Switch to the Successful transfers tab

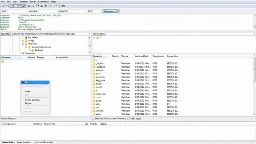click(x=44, y=142)
